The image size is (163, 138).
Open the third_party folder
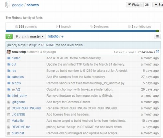(19, 96)
